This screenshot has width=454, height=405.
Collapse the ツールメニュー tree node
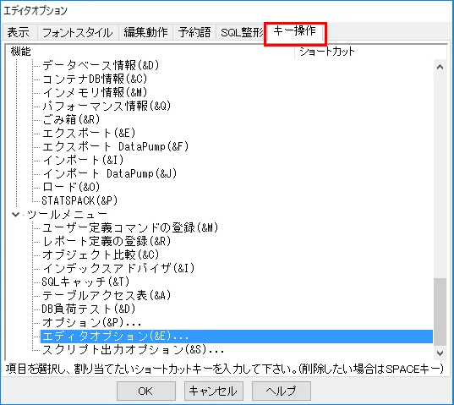tap(15, 215)
